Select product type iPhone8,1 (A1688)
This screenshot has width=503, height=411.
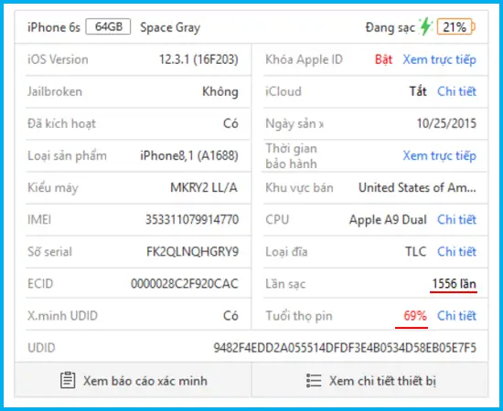(x=189, y=155)
